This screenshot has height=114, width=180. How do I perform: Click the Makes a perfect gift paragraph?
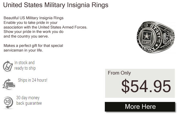[x=33, y=48]
